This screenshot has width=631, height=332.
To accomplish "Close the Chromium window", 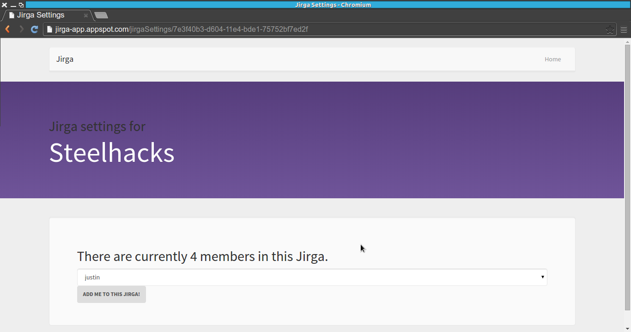I will tap(5, 5).
